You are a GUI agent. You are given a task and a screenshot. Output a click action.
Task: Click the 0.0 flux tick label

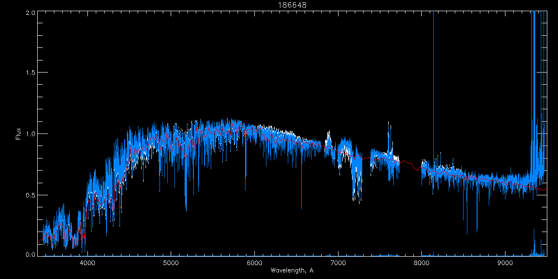pyautogui.click(x=29, y=255)
